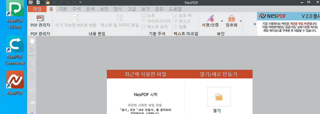Switch to the 공유 tab
320x114 pixels.
point(159,9)
